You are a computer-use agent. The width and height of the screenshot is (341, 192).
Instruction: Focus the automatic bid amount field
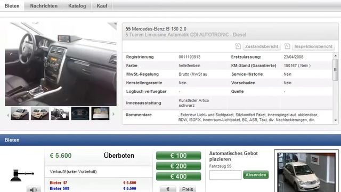[x=225, y=175]
